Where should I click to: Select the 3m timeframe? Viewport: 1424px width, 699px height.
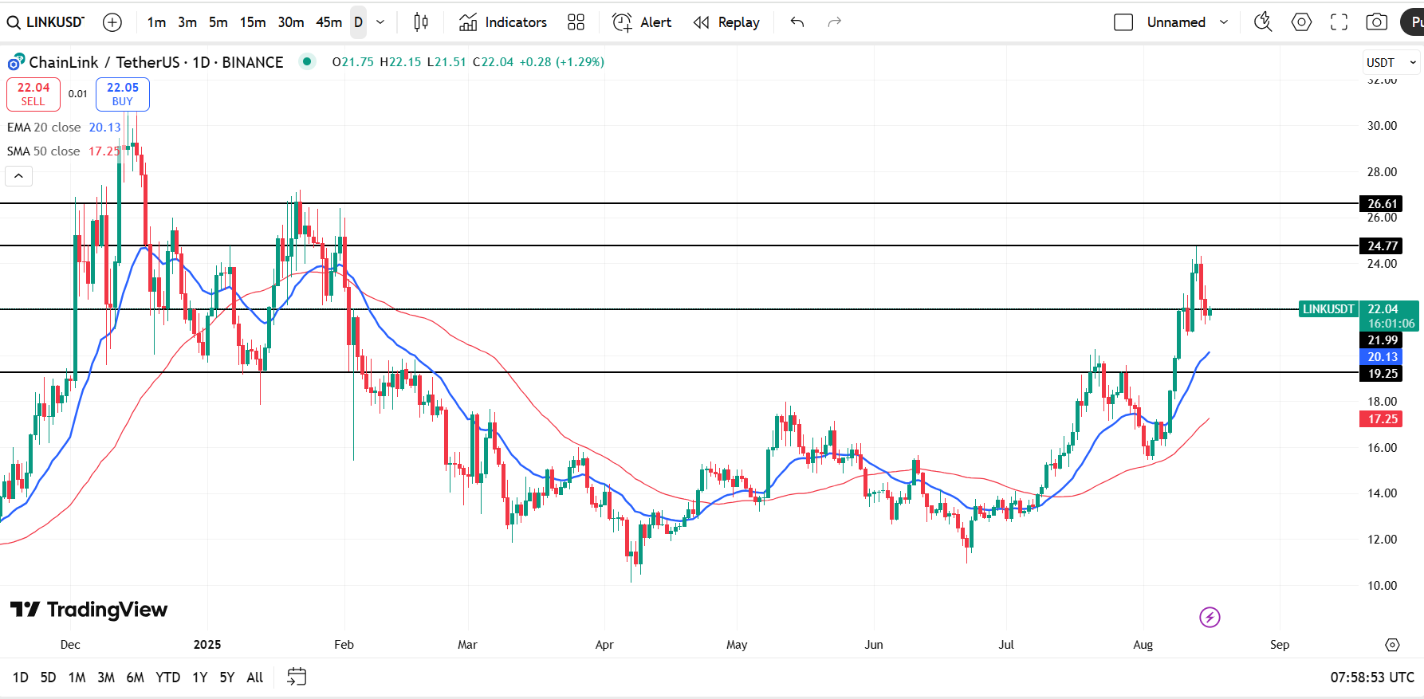coord(187,22)
